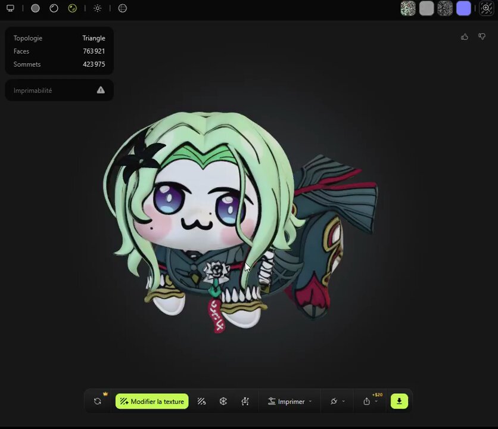
Task: Click the regenerate refresh icon with crown
Action: (x=98, y=402)
